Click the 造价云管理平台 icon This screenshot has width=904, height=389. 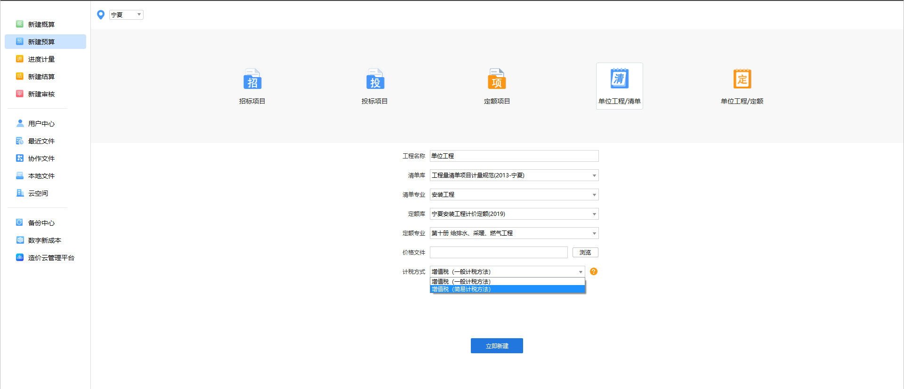(x=20, y=257)
